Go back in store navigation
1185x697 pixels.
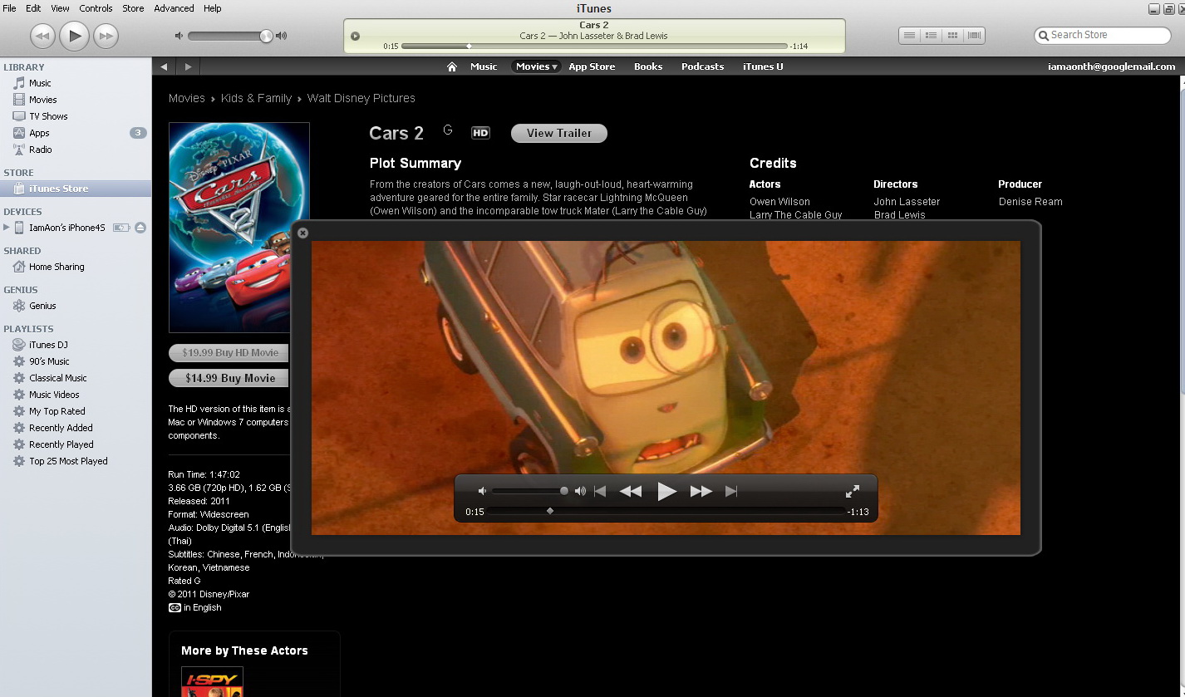click(x=164, y=66)
